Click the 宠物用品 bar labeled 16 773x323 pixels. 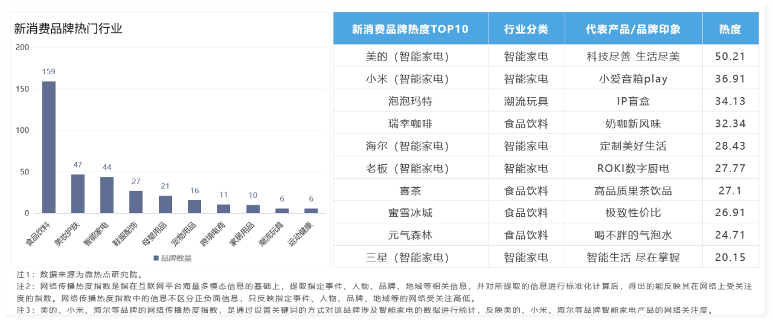(x=194, y=206)
